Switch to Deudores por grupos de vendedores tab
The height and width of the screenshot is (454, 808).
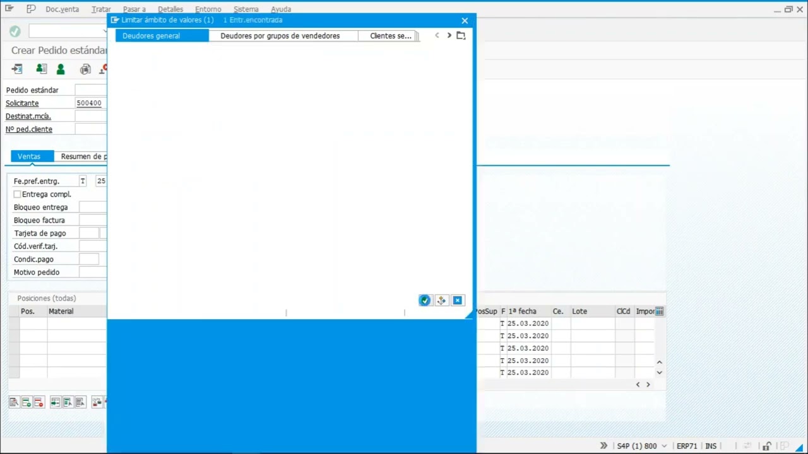click(x=283, y=36)
